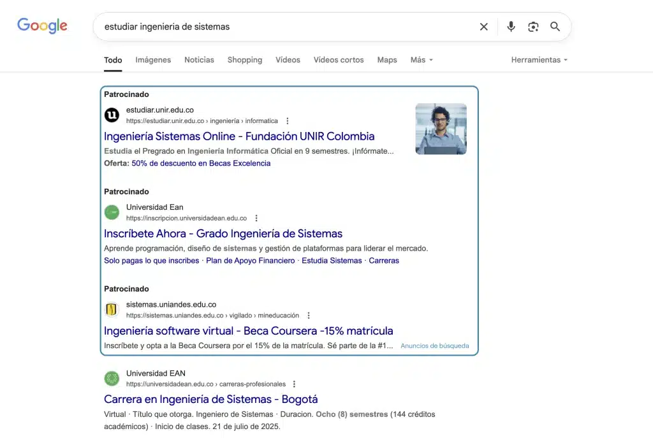Open Carrera en Ingeniería de Sistemas Bogotá
The width and height of the screenshot is (653, 438).
click(210, 399)
